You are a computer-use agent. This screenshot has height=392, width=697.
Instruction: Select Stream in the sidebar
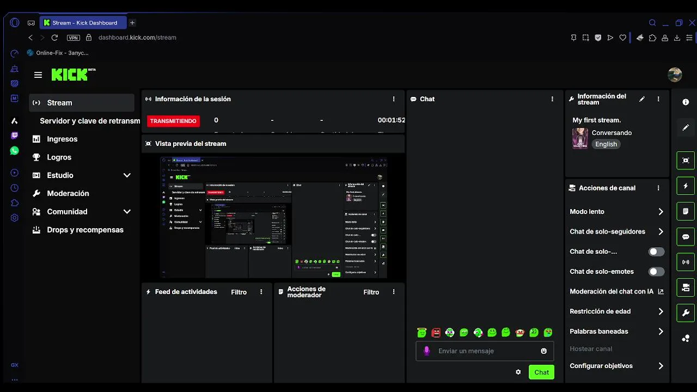point(82,102)
